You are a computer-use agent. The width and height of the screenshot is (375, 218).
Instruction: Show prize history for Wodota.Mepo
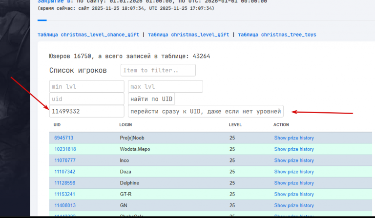coord(294,149)
